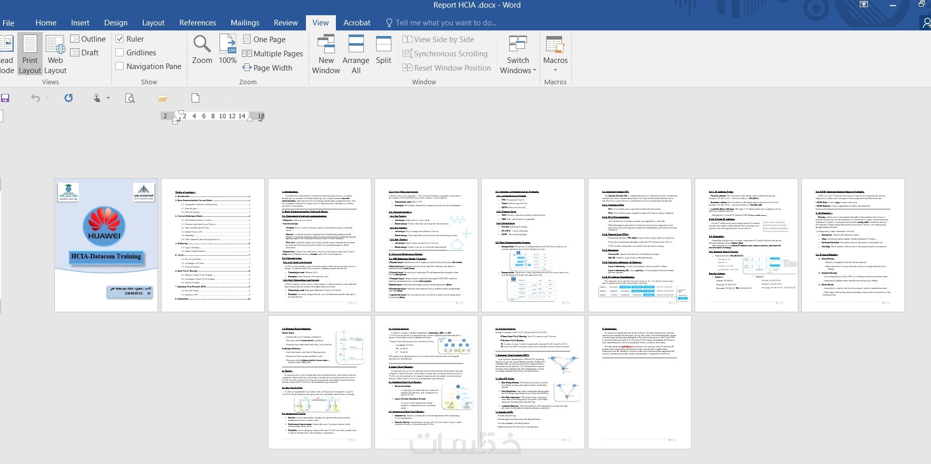Choose Multiple Pages zoom
This screenshot has height=464, width=931.
click(273, 53)
